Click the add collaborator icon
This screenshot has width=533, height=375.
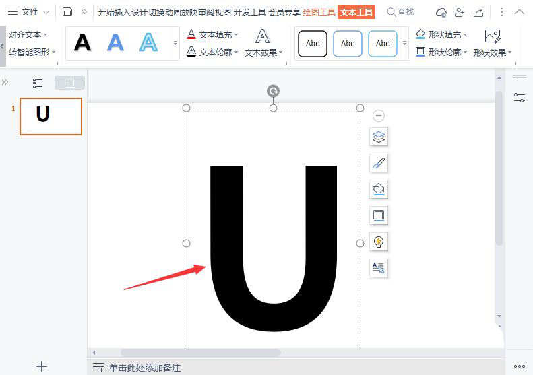(460, 13)
